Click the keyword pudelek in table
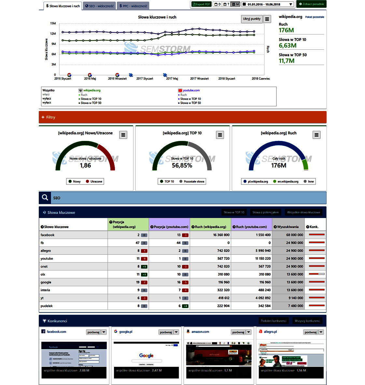The image size is (365, 385). [47, 306]
